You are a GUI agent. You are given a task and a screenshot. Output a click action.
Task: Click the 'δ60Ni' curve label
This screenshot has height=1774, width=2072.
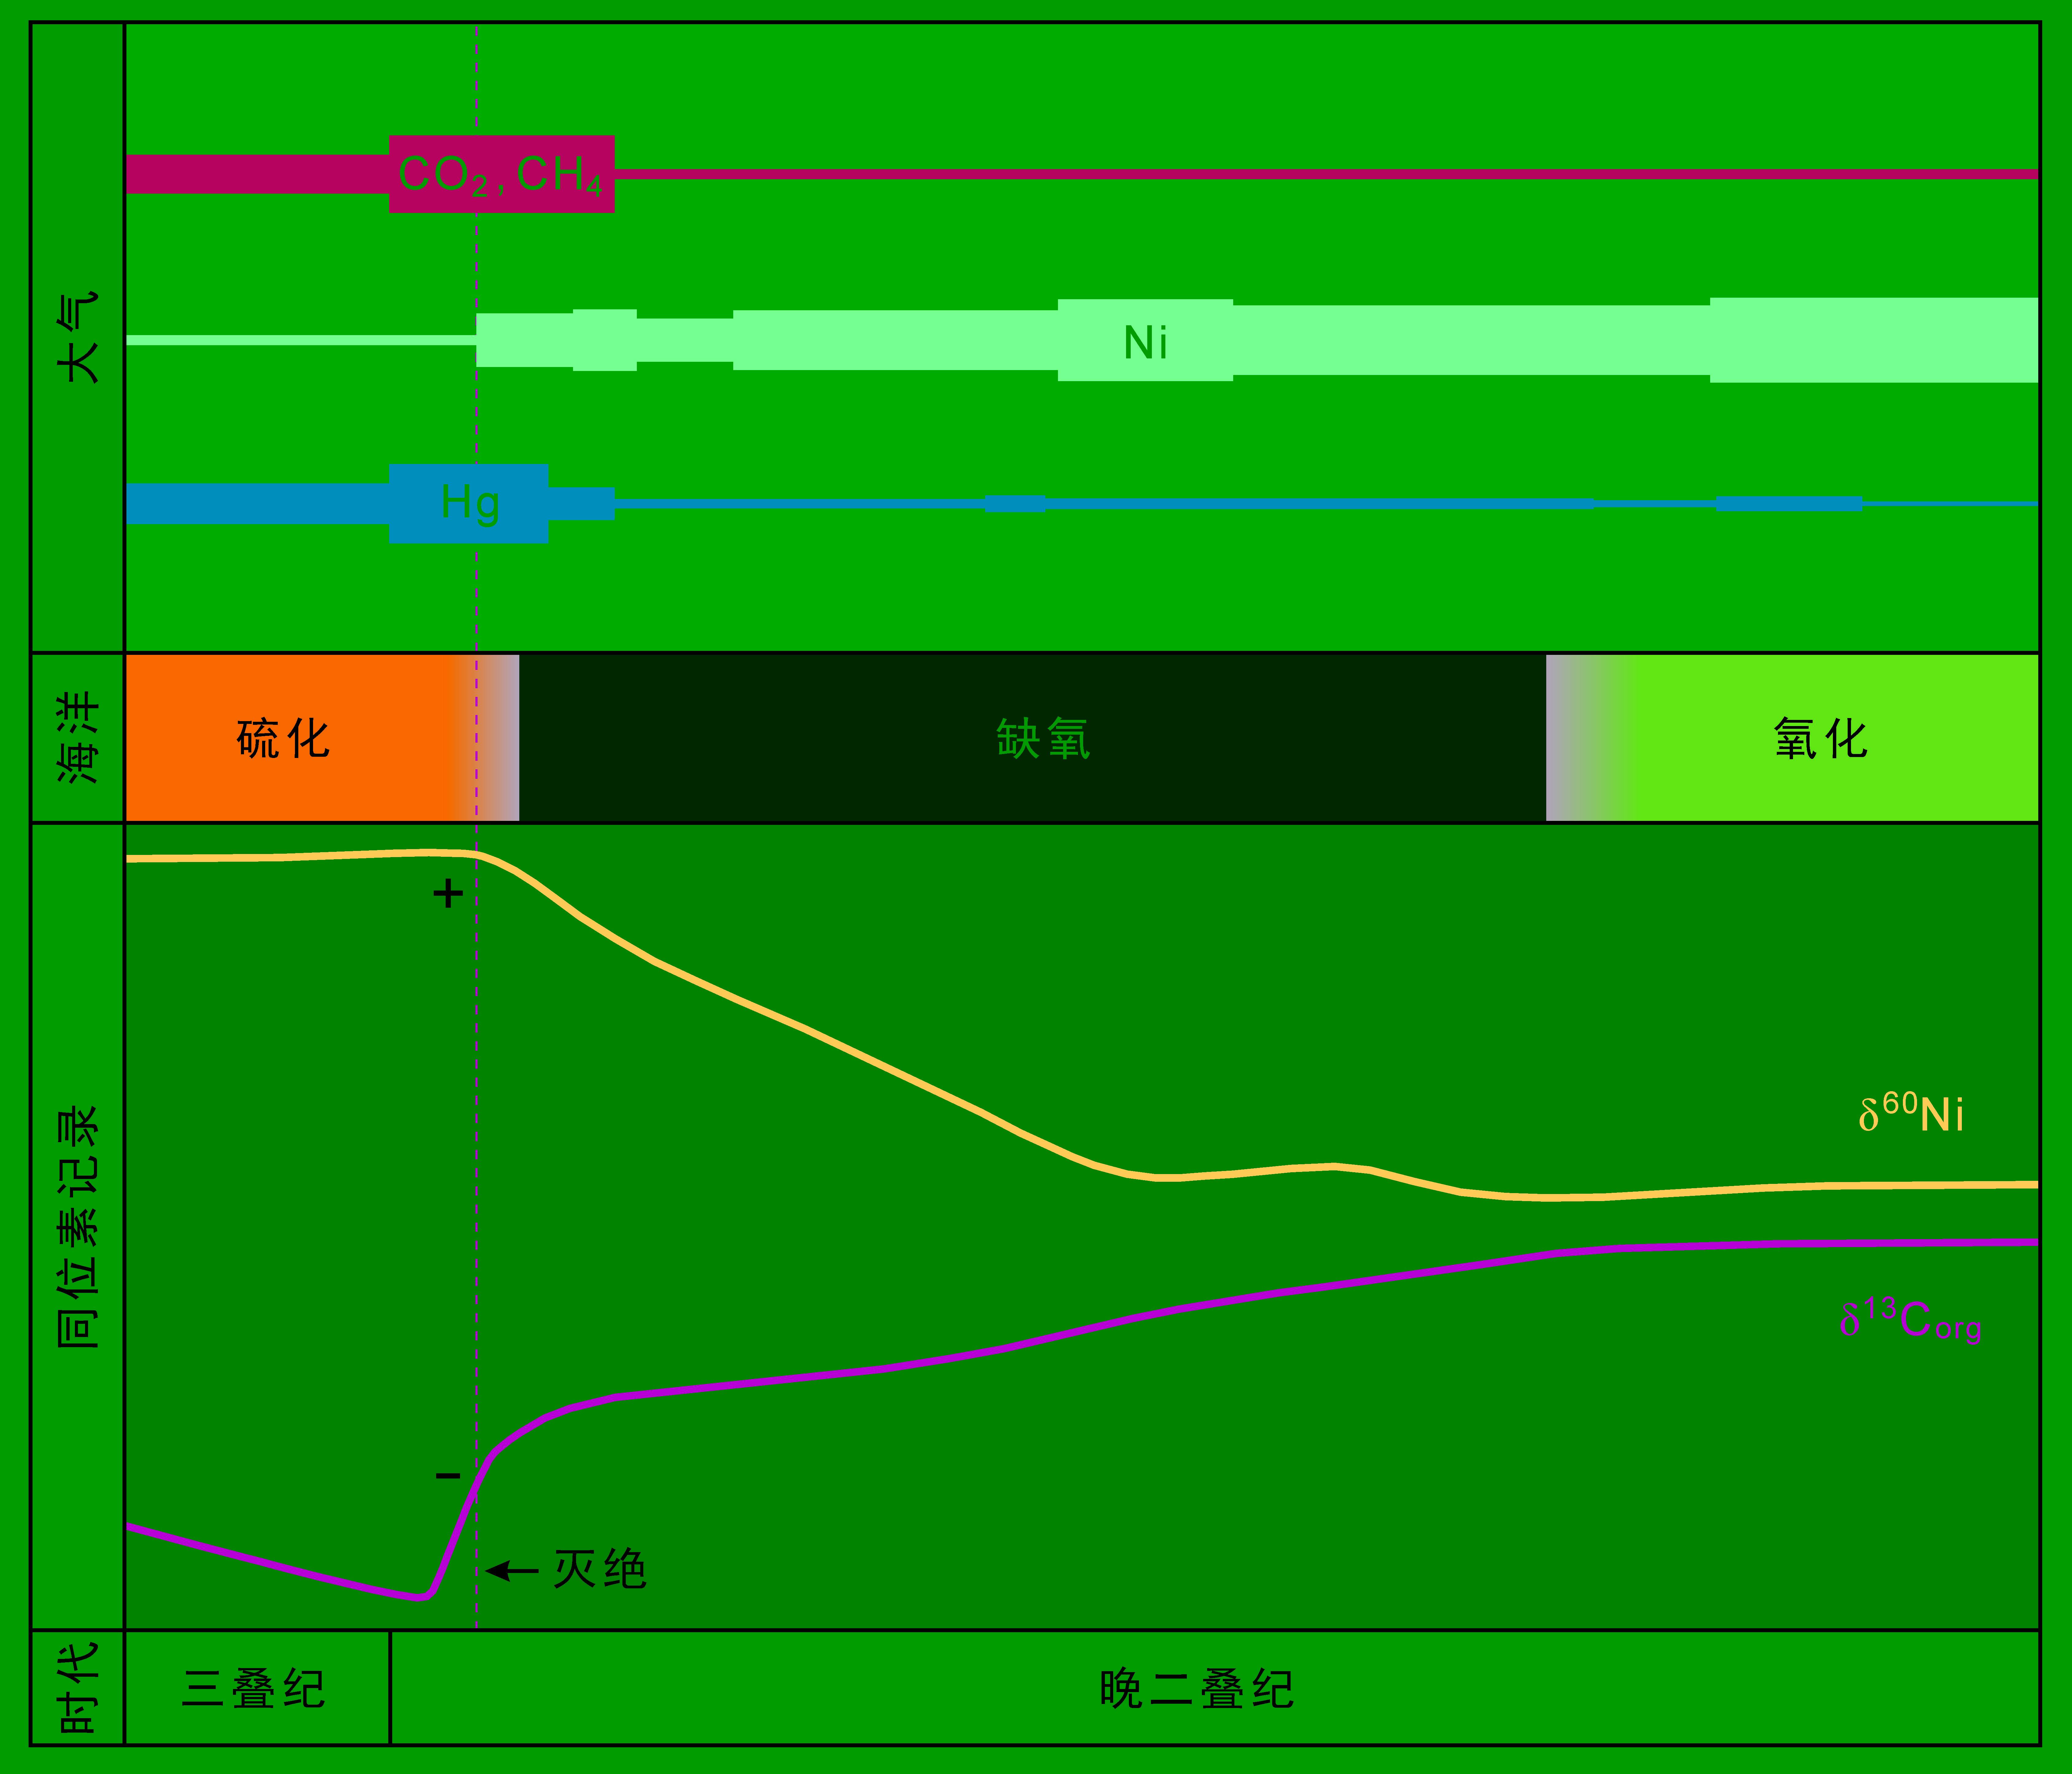coord(1911,1112)
